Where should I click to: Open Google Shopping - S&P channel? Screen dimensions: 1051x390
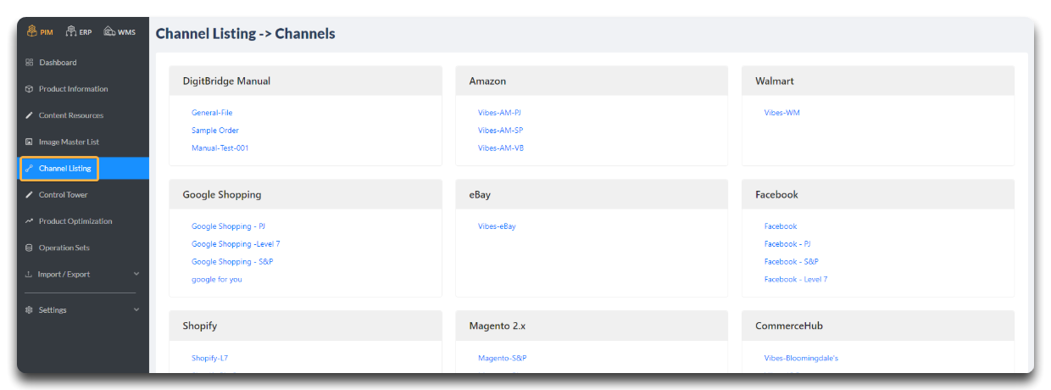coord(232,261)
